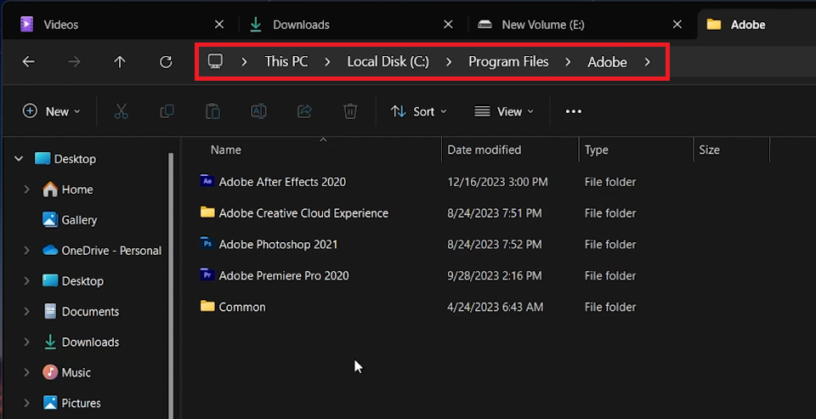Expand the chevron after Adobe in the breadcrumb
816x419 pixels.
[648, 62]
